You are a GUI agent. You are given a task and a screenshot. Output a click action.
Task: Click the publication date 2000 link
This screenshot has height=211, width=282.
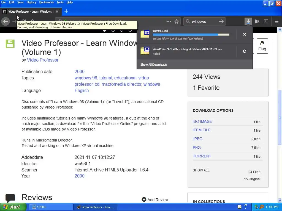pyautogui.click(x=80, y=71)
